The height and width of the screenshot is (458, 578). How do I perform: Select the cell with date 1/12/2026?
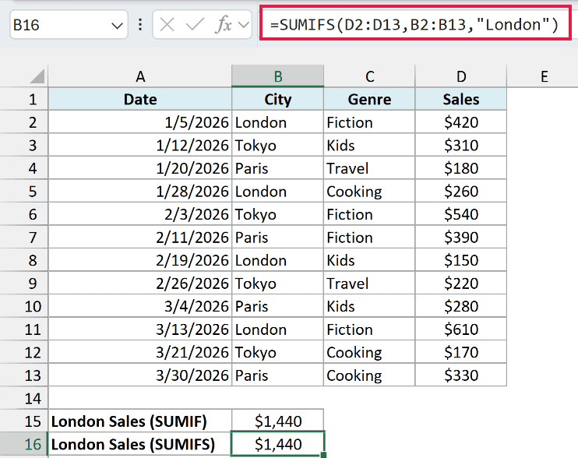140,145
